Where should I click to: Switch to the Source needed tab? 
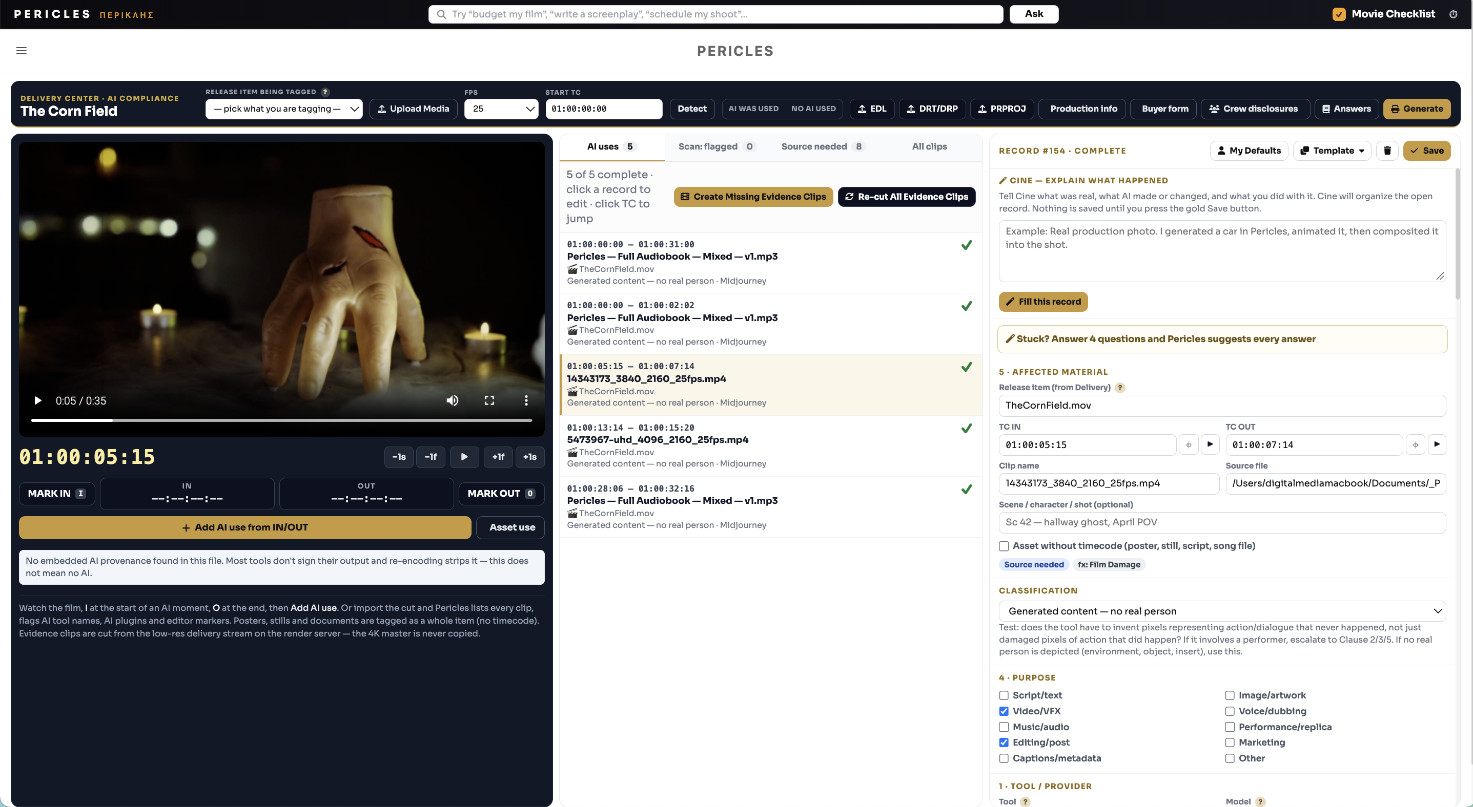[824, 147]
